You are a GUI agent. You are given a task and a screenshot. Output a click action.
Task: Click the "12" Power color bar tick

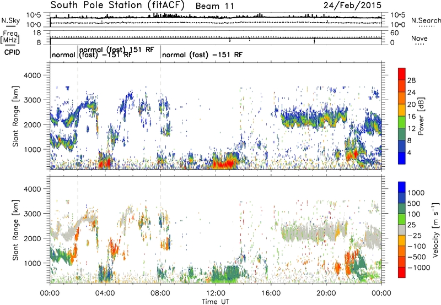tap(411, 129)
